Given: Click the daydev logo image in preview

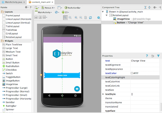Looking at the screenshot, I should pos(62,54).
